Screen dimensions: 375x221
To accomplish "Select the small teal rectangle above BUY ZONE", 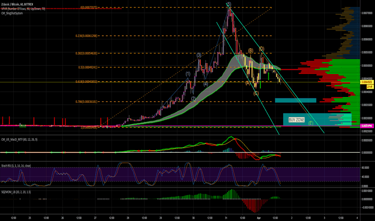I will (296, 100).
